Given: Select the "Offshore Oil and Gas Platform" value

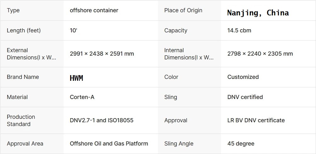Looking at the screenshot, I should [109, 144].
